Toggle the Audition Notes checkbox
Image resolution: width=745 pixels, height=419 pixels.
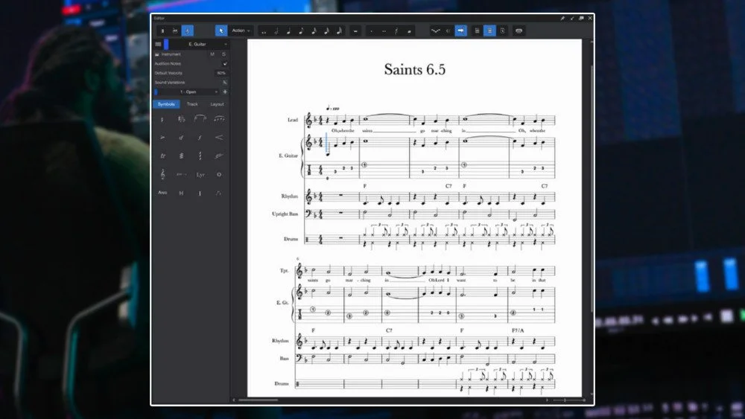point(225,63)
